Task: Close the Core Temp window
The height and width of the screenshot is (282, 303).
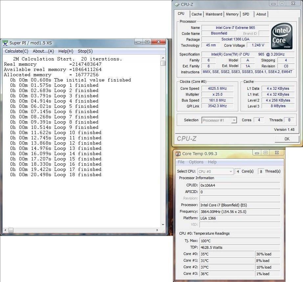Action: point(277,153)
